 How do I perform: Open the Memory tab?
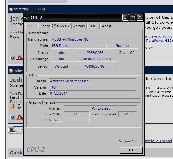click(x=79, y=26)
